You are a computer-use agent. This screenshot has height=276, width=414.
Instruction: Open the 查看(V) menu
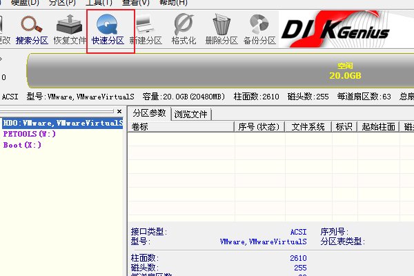click(x=136, y=3)
